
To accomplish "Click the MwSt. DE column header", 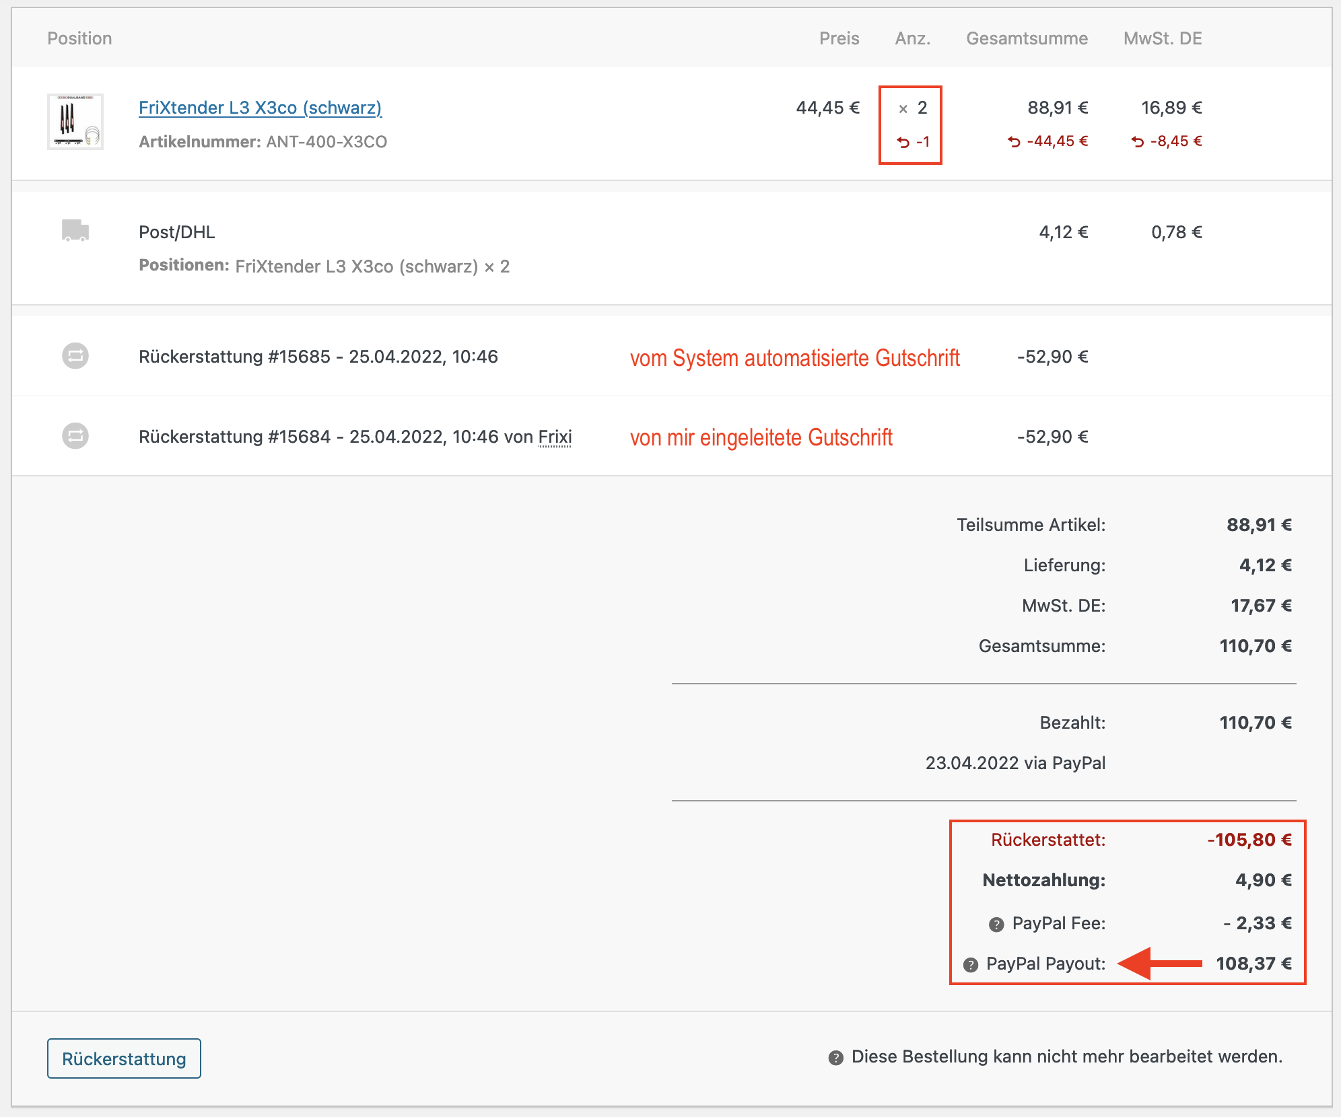I will pyautogui.click(x=1163, y=38).
